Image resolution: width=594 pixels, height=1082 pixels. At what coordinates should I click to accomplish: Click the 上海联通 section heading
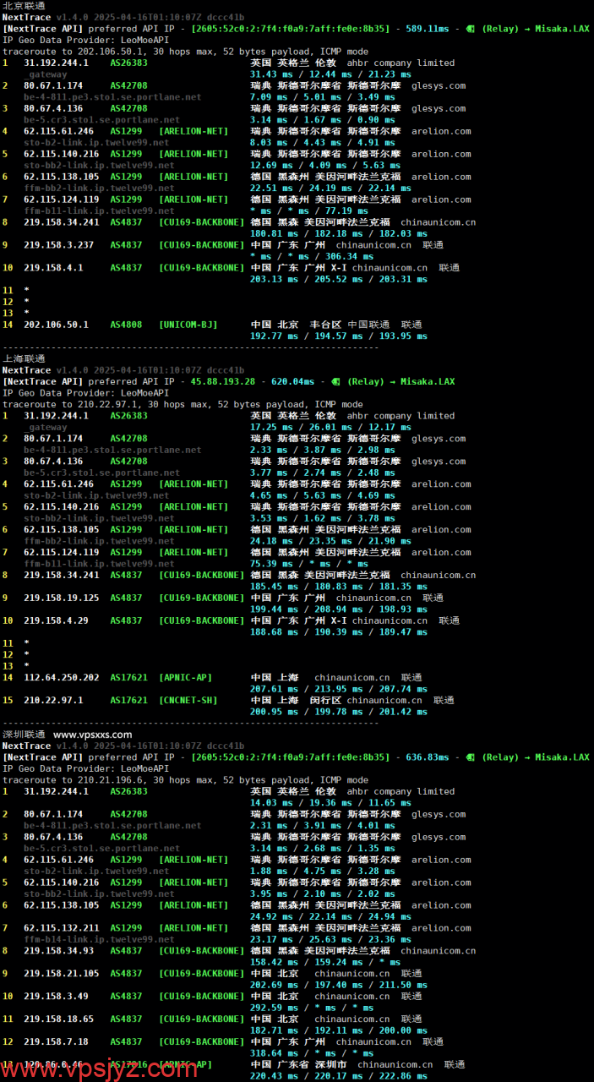[24, 358]
